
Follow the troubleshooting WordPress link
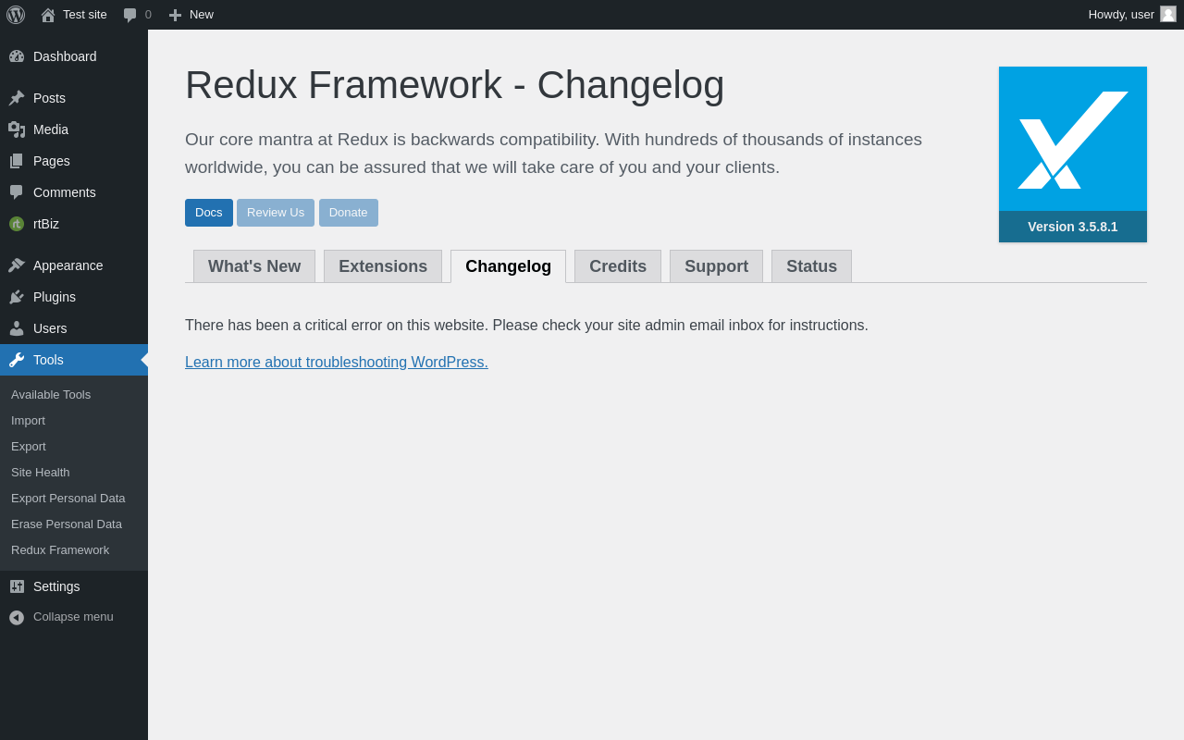(x=337, y=363)
